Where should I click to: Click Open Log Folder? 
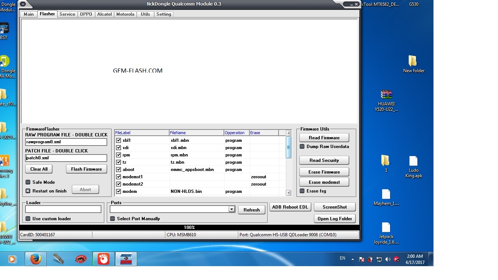(x=335, y=219)
